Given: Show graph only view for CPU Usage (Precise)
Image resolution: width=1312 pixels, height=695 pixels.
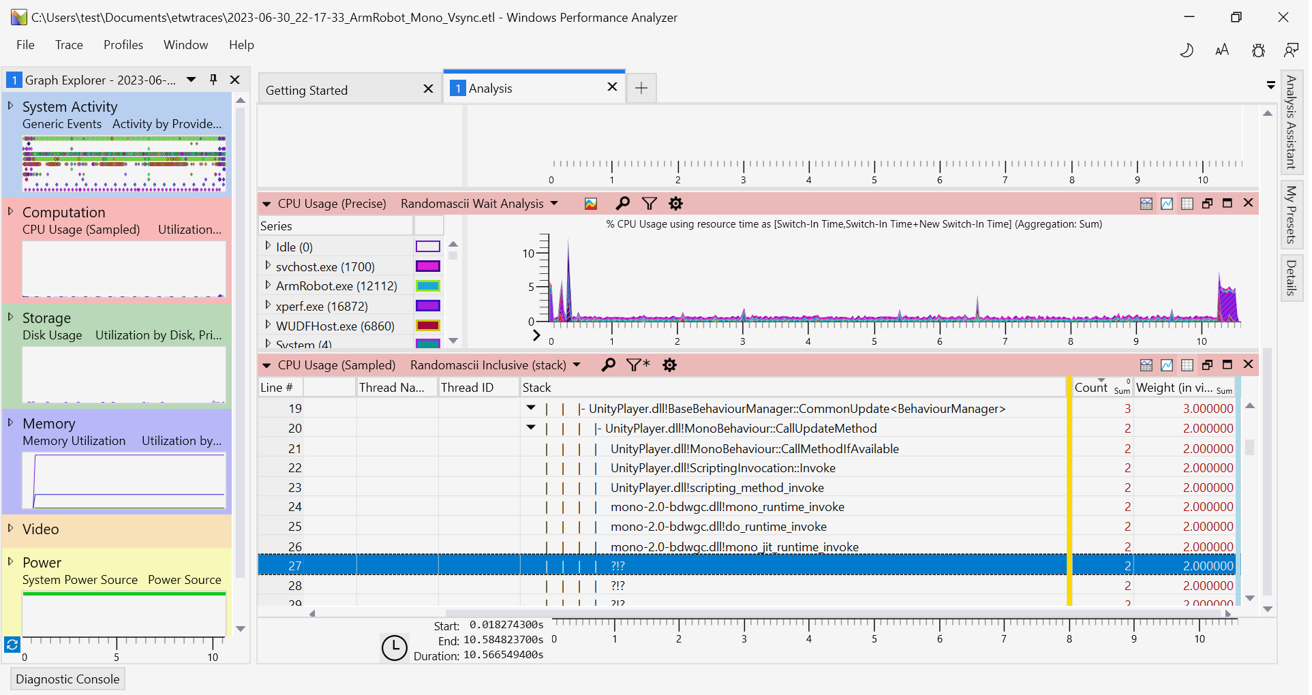Looking at the screenshot, I should pyautogui.click(x=1167, y=204).
